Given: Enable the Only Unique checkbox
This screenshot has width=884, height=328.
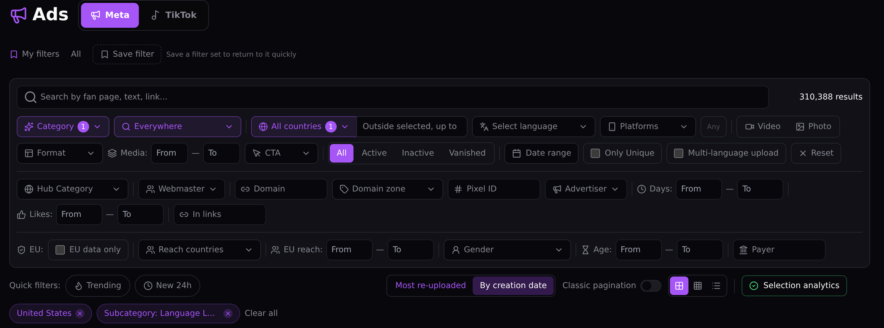Looking at the screenshot, I should 595,153.
